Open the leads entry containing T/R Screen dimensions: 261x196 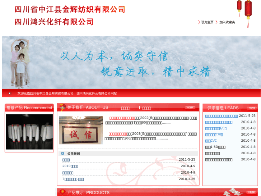pyautogui.click(x=214, y=135)
